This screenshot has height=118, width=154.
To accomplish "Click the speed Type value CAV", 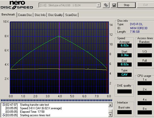I will point(124,74).
